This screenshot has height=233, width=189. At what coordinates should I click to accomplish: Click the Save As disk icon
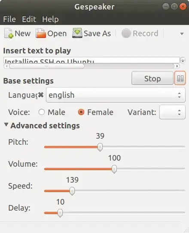point(77,33)
